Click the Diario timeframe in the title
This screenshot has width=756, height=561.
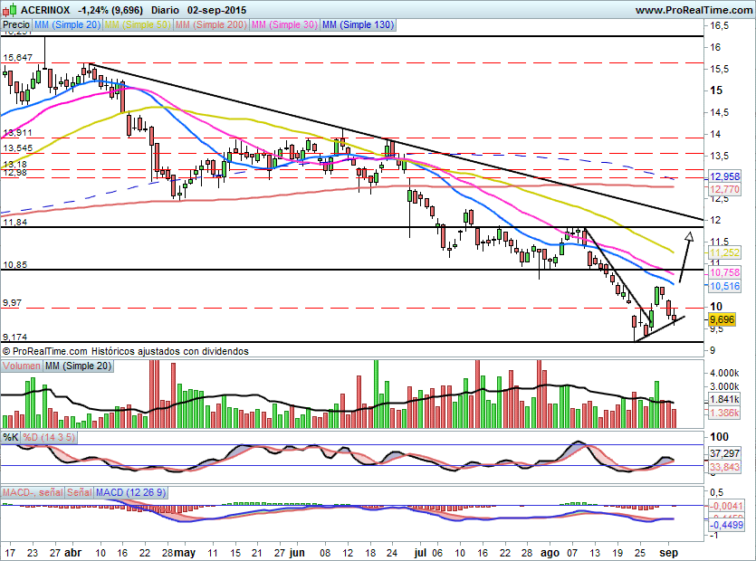tap(166, 9)
